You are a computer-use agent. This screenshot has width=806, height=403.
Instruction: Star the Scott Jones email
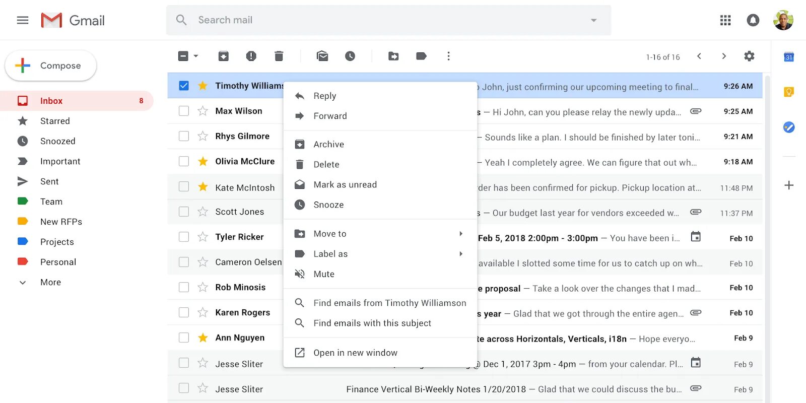coord(203,212)
